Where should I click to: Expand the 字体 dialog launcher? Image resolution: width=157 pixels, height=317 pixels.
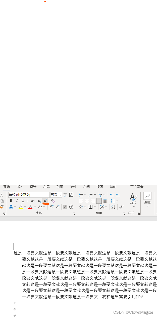pos(74,214)
